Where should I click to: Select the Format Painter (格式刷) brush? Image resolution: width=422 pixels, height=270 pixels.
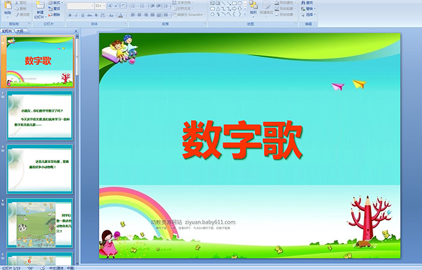point(17,15)
